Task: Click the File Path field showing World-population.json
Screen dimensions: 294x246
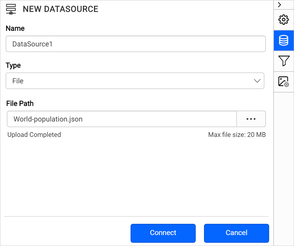Action: click(121, 119)
